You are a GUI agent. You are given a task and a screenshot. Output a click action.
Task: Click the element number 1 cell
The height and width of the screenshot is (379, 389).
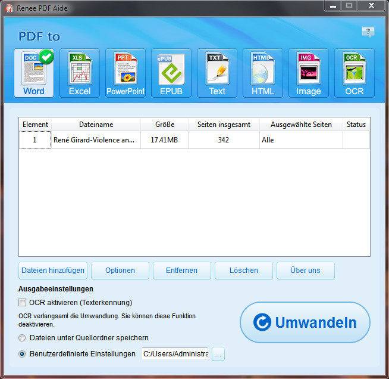pyautogui.click(x=35, y=140)
